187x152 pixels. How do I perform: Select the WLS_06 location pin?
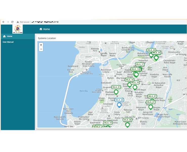coord(128,125)
